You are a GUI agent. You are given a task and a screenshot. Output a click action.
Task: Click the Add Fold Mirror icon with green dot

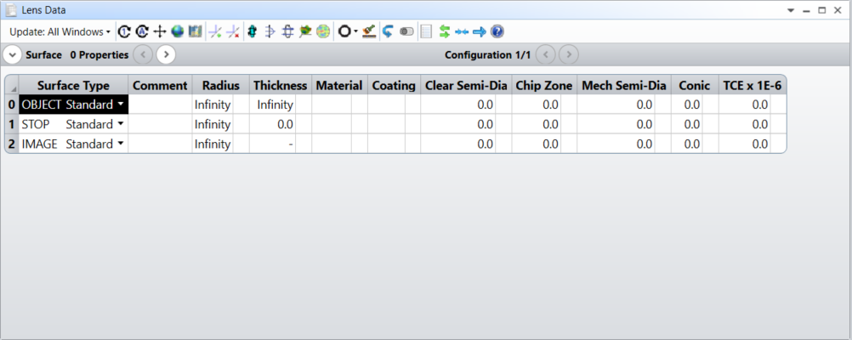[215, 32]
